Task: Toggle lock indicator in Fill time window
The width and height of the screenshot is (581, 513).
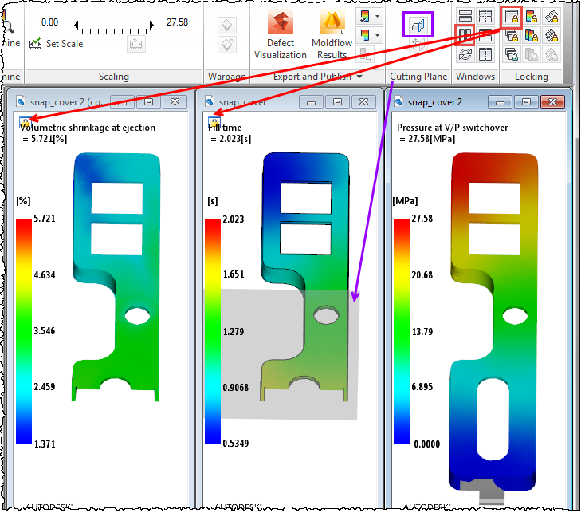Action: coord(214,121)
